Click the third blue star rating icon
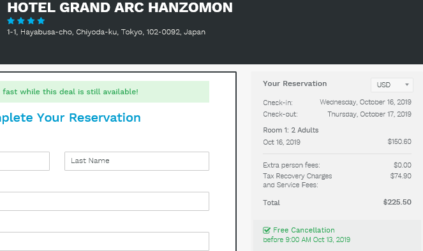423x251 pixels. tap(31, 21)
